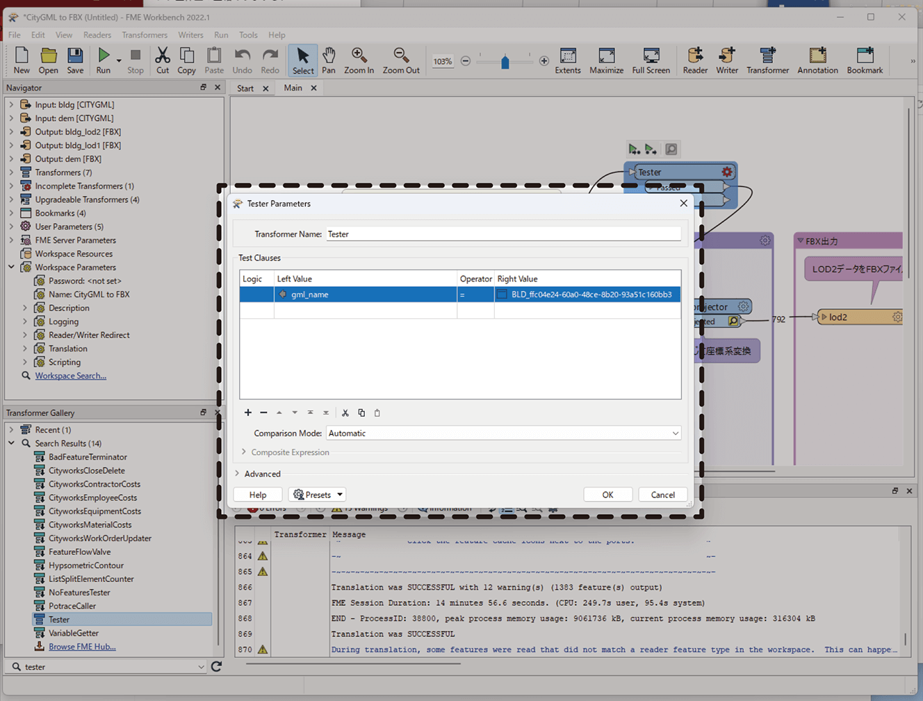Add a Writer from the toolbar
923x701 pixels.
click(x=727, y=60)
